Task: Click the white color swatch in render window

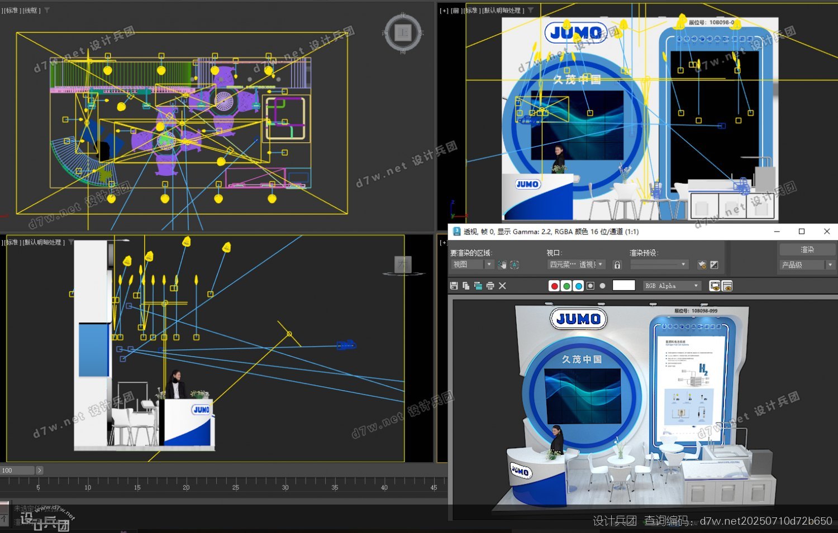Action: pyautogui.click(x=623, y=285)
